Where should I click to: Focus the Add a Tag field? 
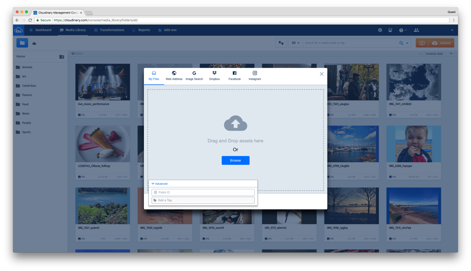pyautogui.click(x=203, y=200)
